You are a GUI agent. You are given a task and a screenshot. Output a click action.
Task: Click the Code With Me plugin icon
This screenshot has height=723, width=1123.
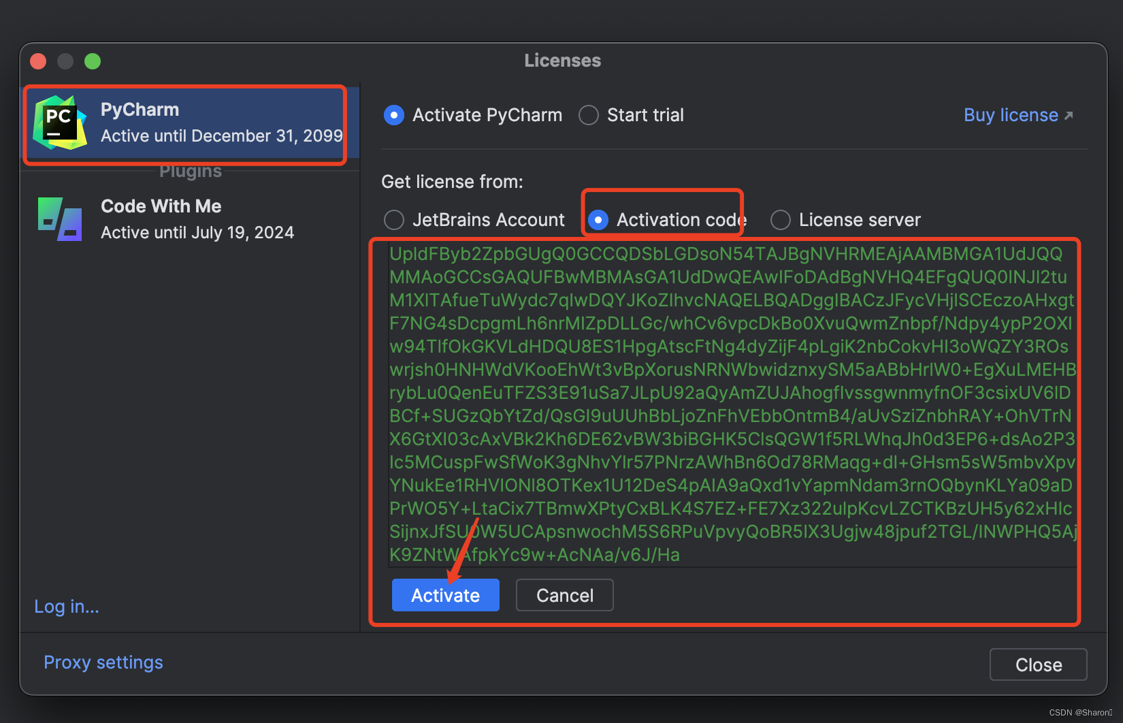(60, 219)
